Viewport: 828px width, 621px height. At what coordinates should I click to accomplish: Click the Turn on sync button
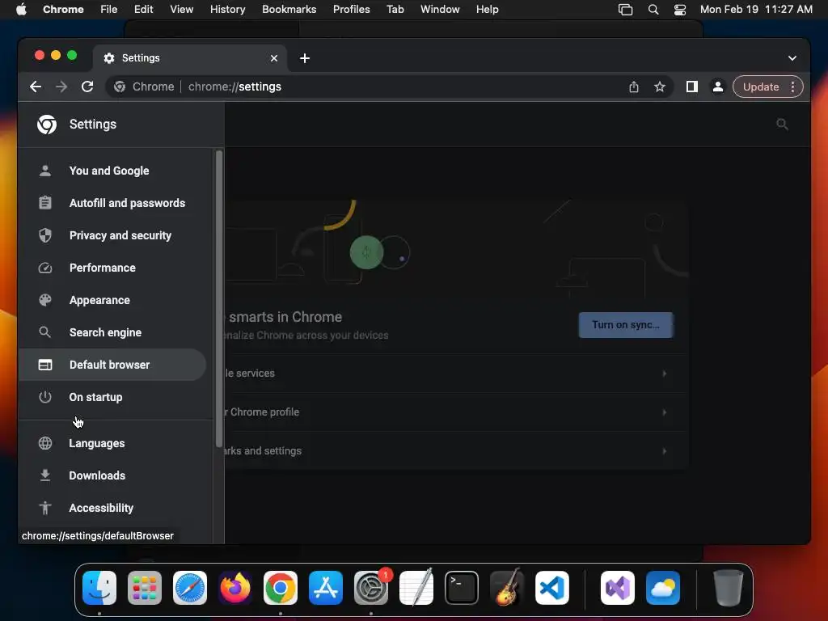click(x=626, y=325)
